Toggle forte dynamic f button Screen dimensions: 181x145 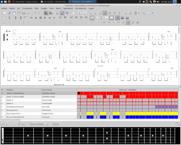(128, 23)
